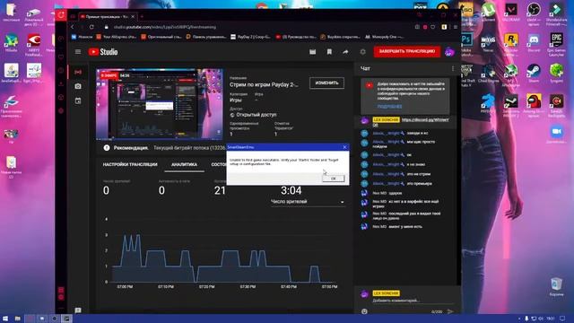Open the Monopoly One bookmark

(385, 37)
